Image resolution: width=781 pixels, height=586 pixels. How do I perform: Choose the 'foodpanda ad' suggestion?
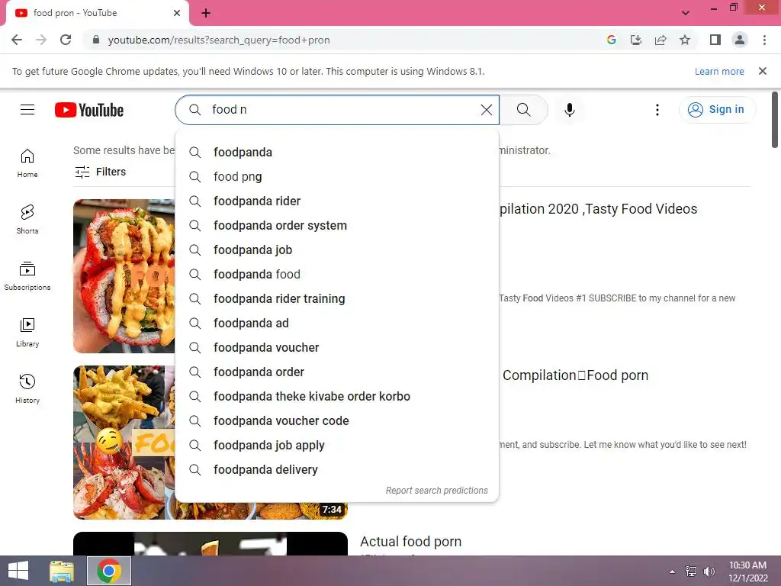click(337, 323)
